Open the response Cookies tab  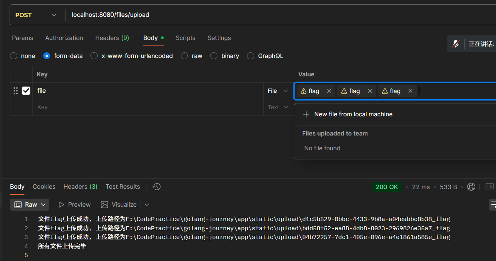[x=44, y=187]
